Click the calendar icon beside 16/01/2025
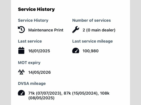 [21, 50]
